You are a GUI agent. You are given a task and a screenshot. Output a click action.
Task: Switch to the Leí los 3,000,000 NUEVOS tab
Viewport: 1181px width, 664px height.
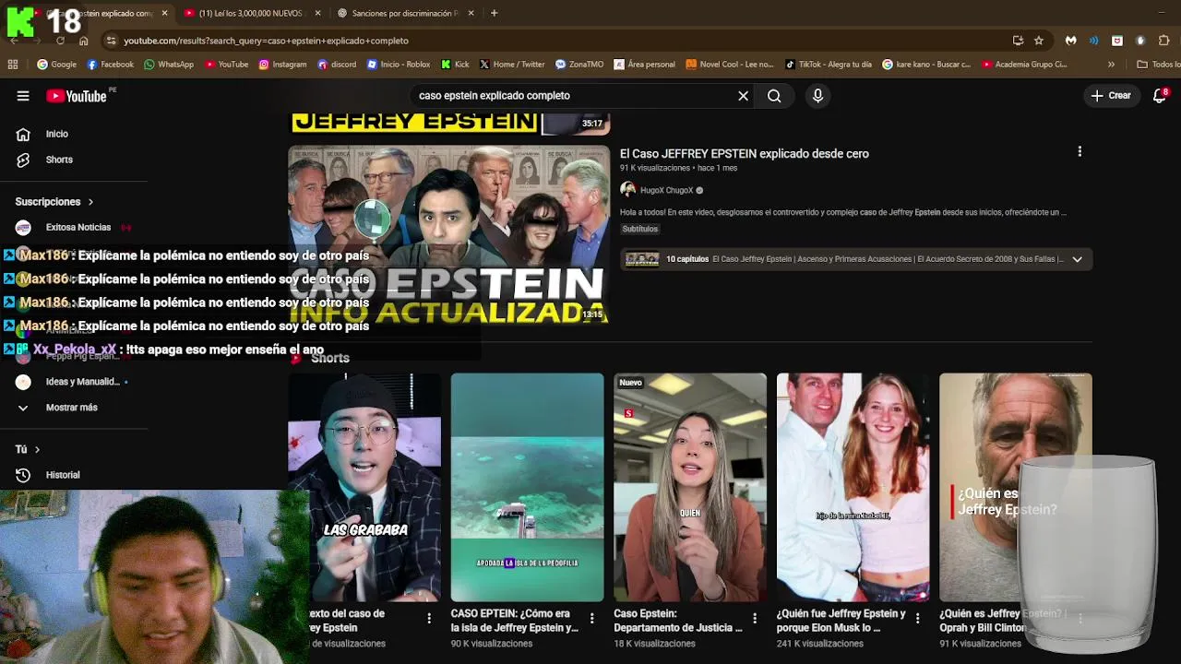click(x=243, y=13)
